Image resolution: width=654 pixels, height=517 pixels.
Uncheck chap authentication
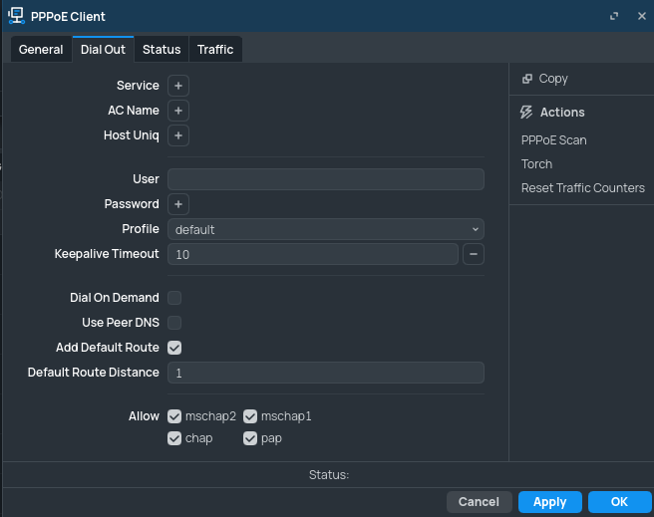[174, 438]
